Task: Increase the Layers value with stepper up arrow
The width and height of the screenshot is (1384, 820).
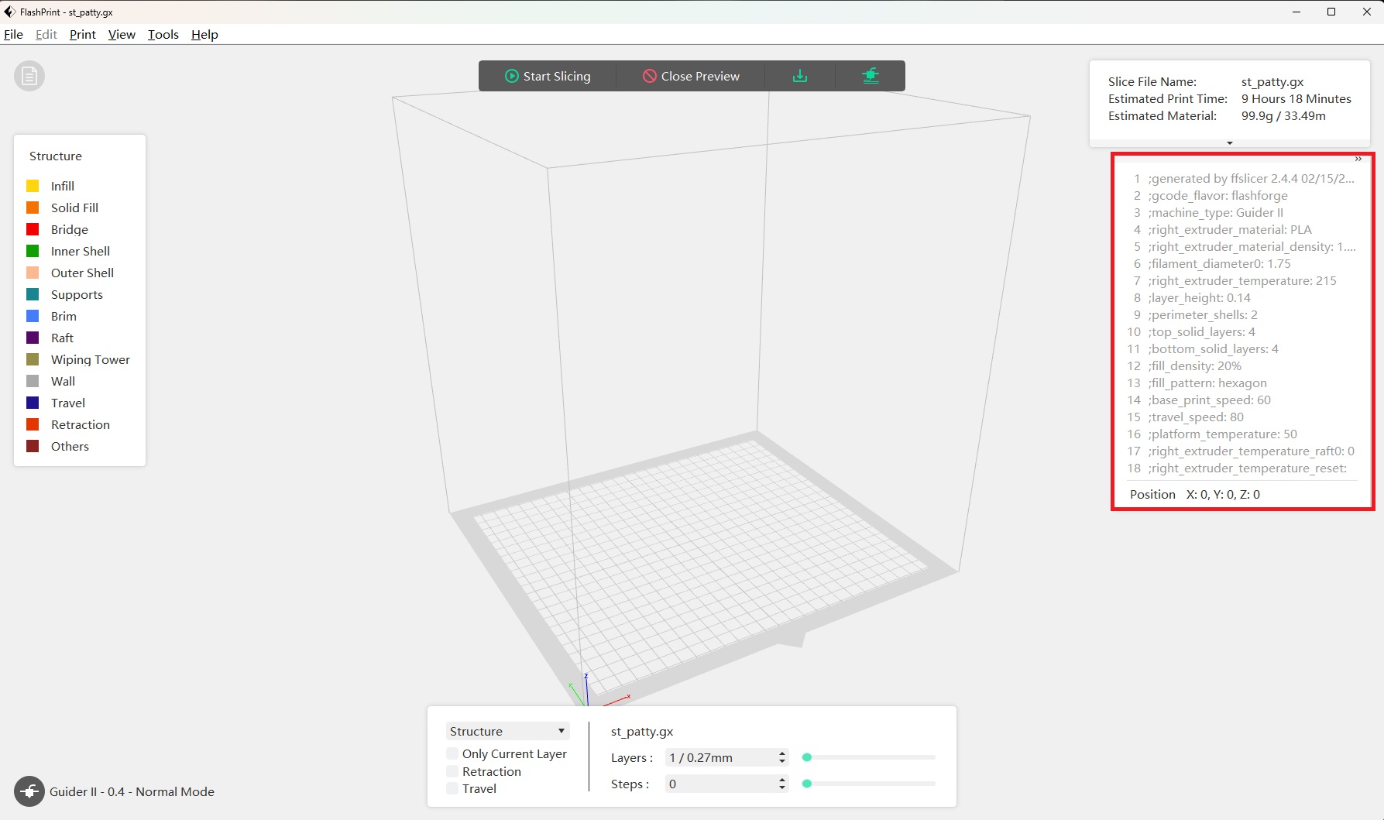Action: coord(782,753)
